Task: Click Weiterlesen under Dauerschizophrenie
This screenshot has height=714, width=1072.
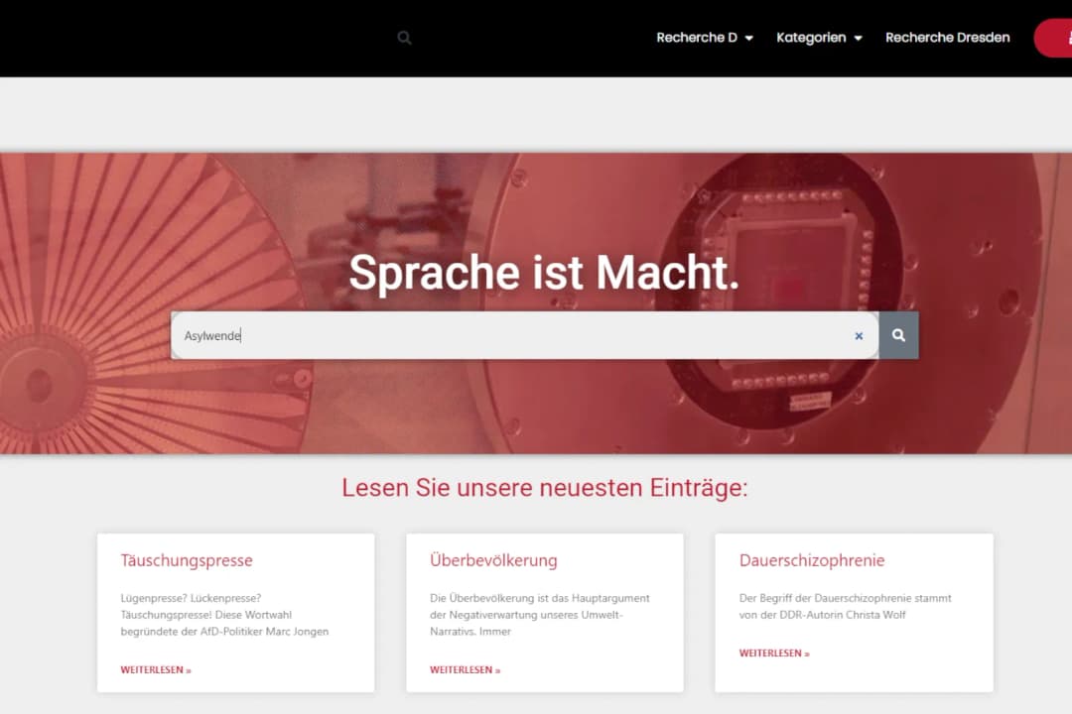Action: (774, 654)
